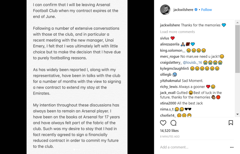Image resolution: width=240 pixels, height=154 pixels.
Task: Open richy_lewis commenter profile
Action: click(x=169, y=87)
